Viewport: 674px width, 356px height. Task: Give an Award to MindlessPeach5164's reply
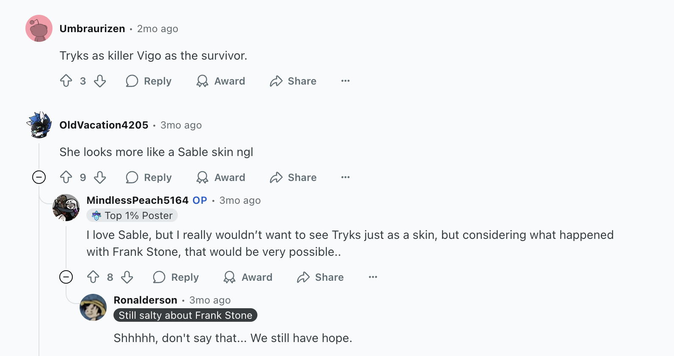tap(248, 277)
